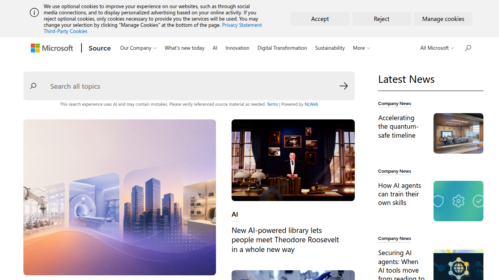The height and width of the screenshot is (280, 499).
Task: Click the Microsoft logo
Action: 52,48
